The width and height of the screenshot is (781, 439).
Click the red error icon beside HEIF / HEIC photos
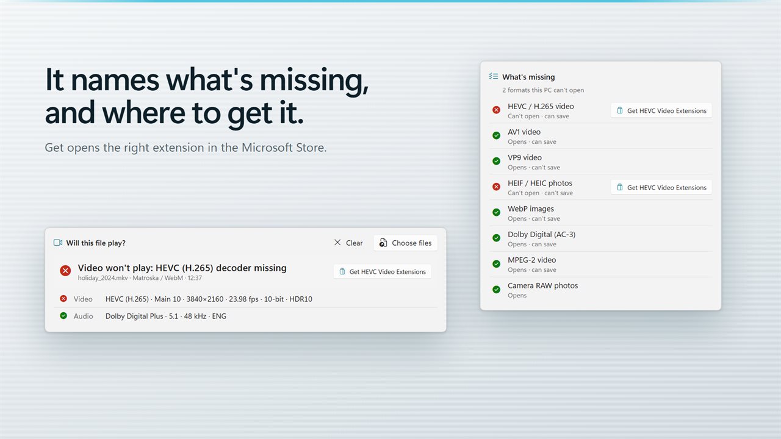pyautogui.click(x=497, y=187)
